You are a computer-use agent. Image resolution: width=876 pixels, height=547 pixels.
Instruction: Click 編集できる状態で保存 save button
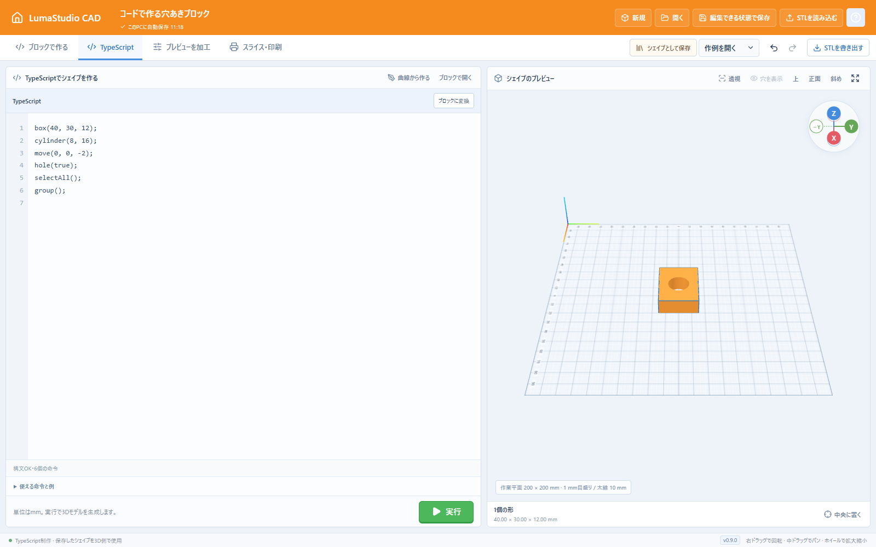click(734, 18)
